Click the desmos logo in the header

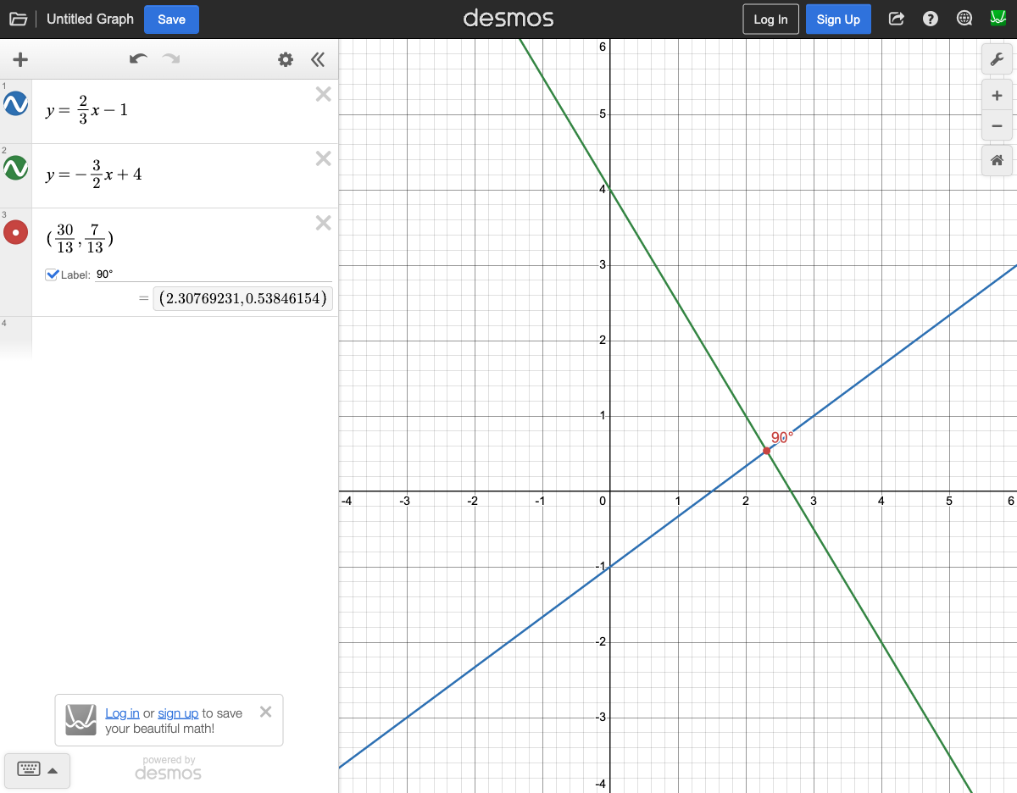coord(508,19)
